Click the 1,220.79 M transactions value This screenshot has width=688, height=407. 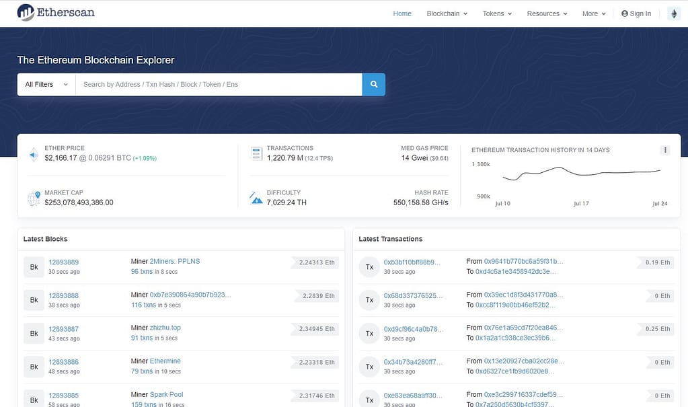[284, 157]
